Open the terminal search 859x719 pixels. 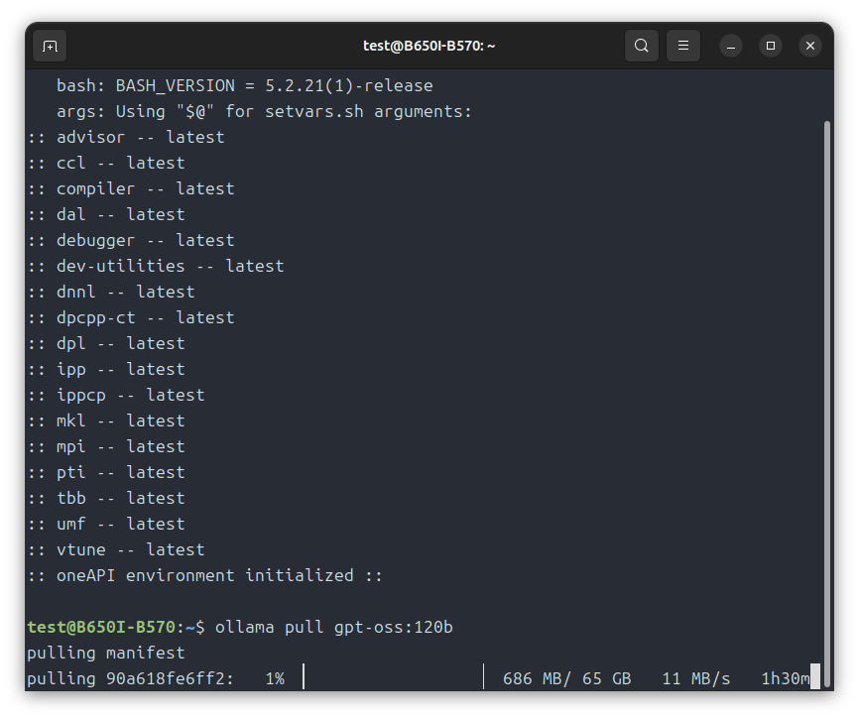(x=642, y=46)
